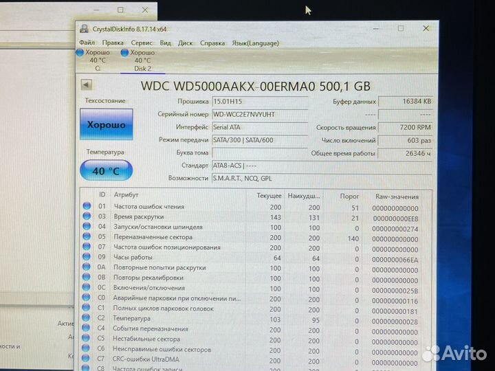Click the Порог column header

coord(349,196)
